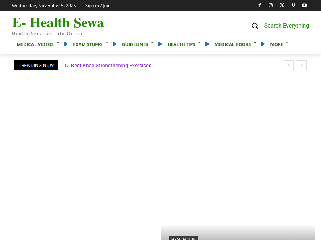Expand the MEDICAL VIDEOS dropdown chevron
Viewport: 321px width, 240px height.
pyautogui.click(x=58, y=43)
